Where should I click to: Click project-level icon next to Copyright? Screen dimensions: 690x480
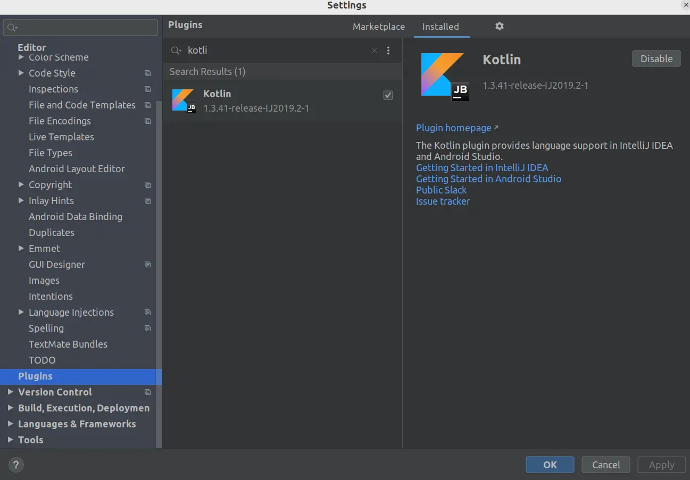[148, 185]
